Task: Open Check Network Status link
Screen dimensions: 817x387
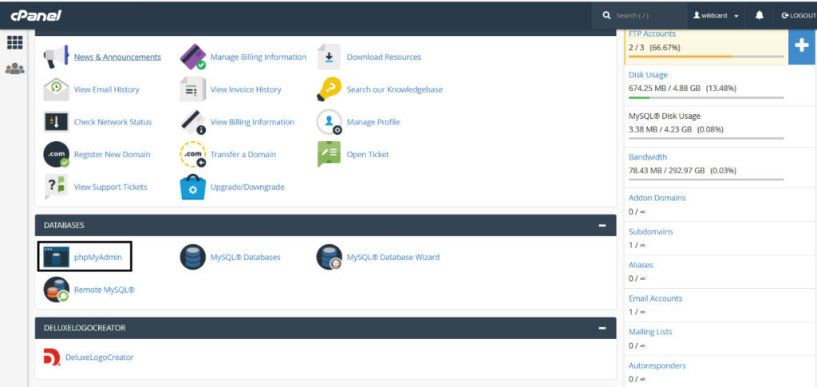Action: [112, 122]
